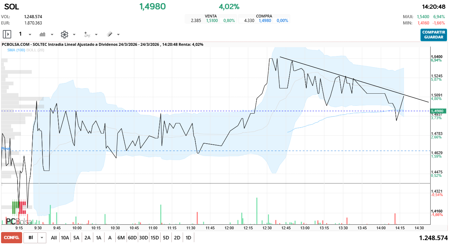
Task: Expand the chart type dropdown arrow
Action: [52, 35]
